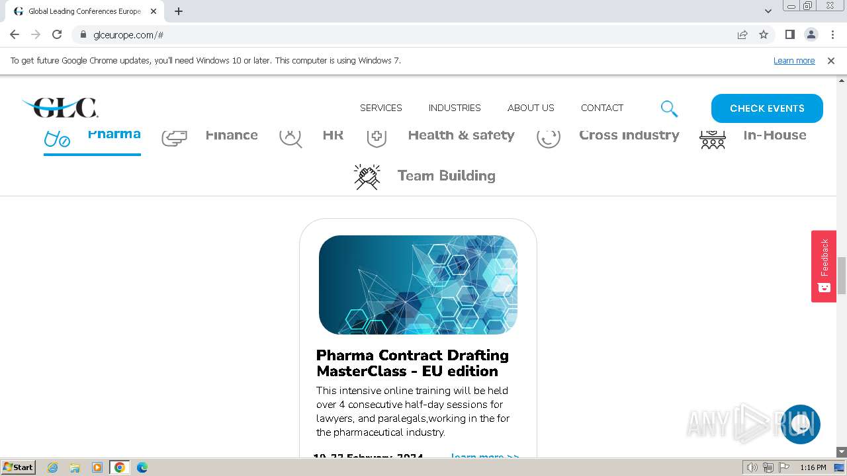Open Chrome three-dot menu
847x476 pixels.
(x=832, y=34)
